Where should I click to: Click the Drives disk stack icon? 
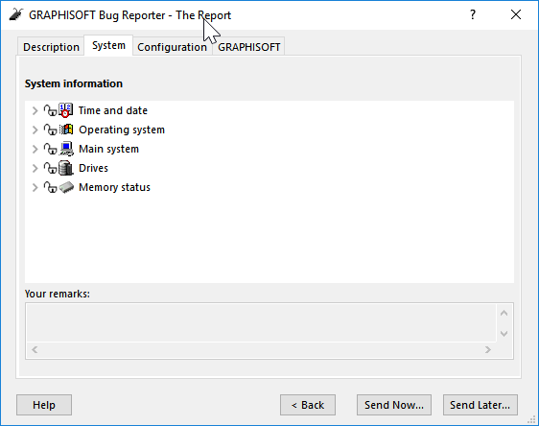coord(66,168)
